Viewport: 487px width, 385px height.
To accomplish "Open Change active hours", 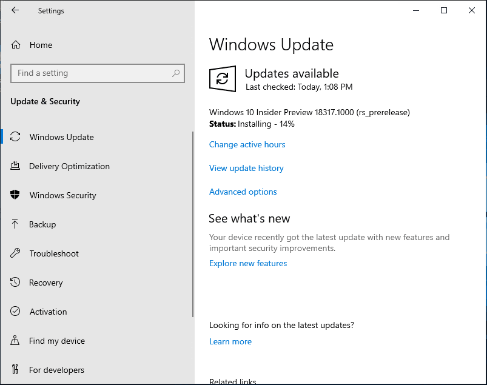I will click(x=247, y=144).
